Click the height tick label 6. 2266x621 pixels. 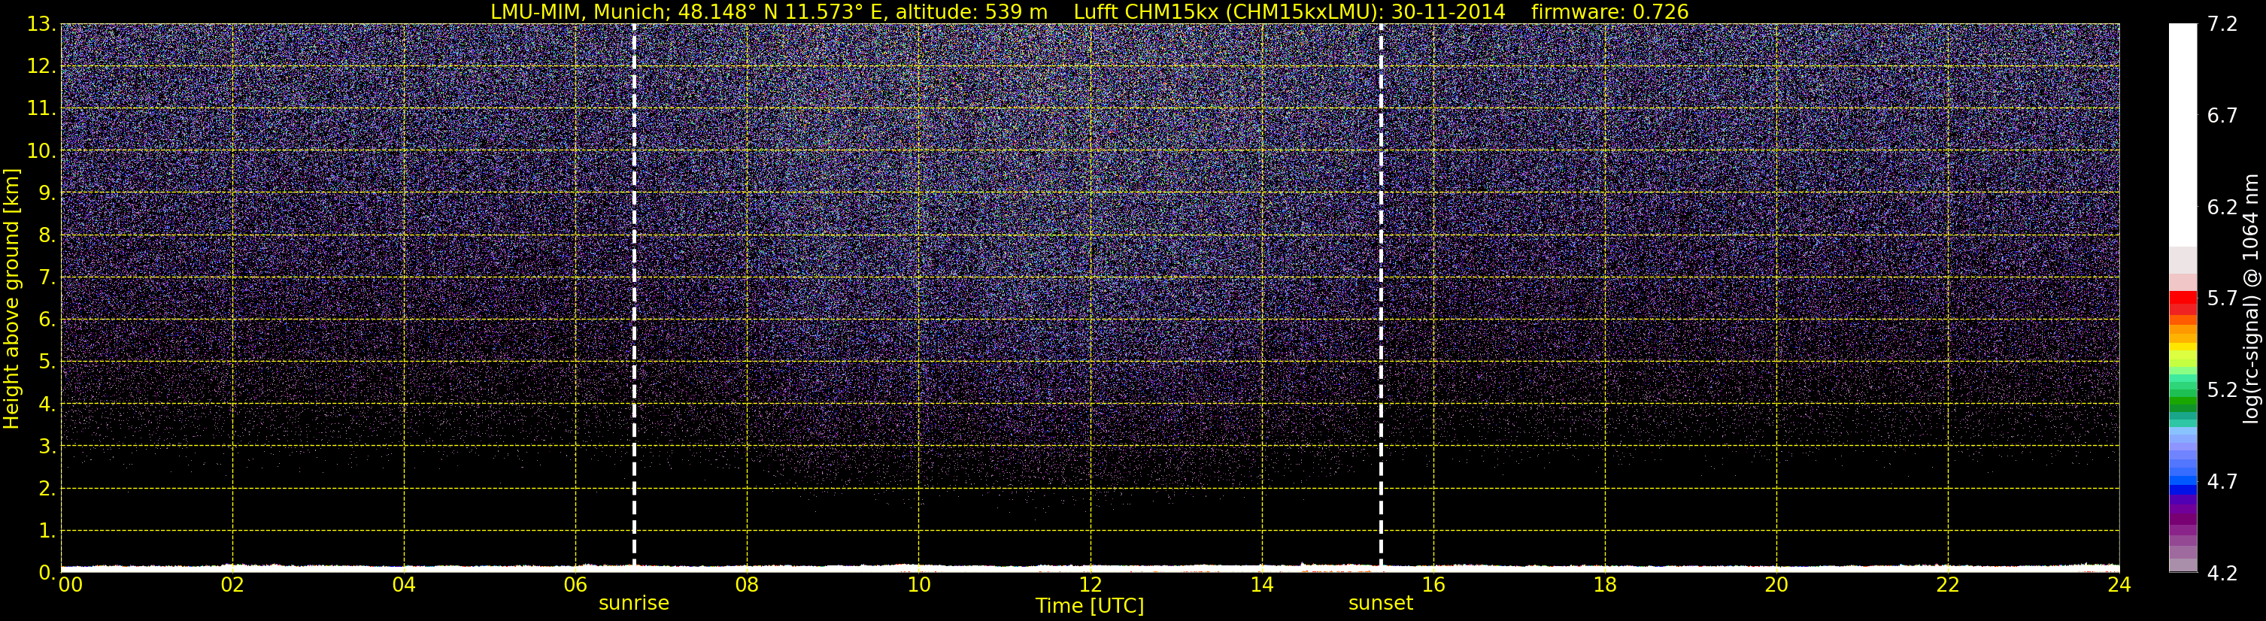46,320
